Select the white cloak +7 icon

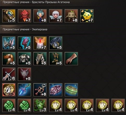click(40, 43)
